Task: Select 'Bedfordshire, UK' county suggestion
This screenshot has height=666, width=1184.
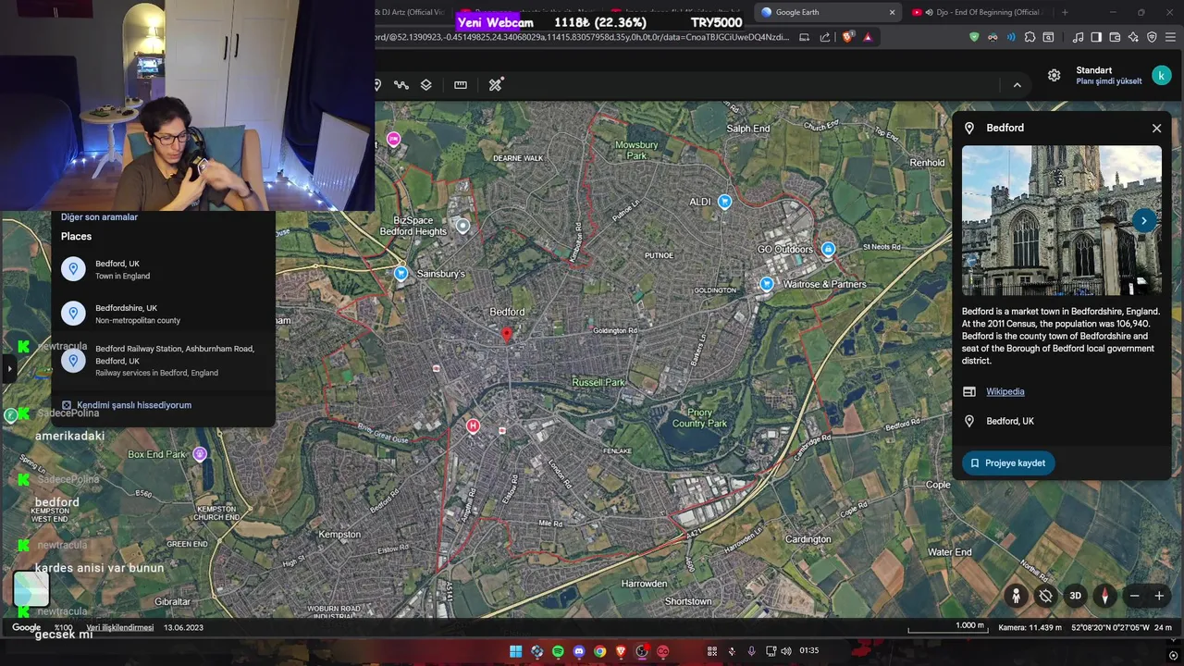Action: pos(163,314)
